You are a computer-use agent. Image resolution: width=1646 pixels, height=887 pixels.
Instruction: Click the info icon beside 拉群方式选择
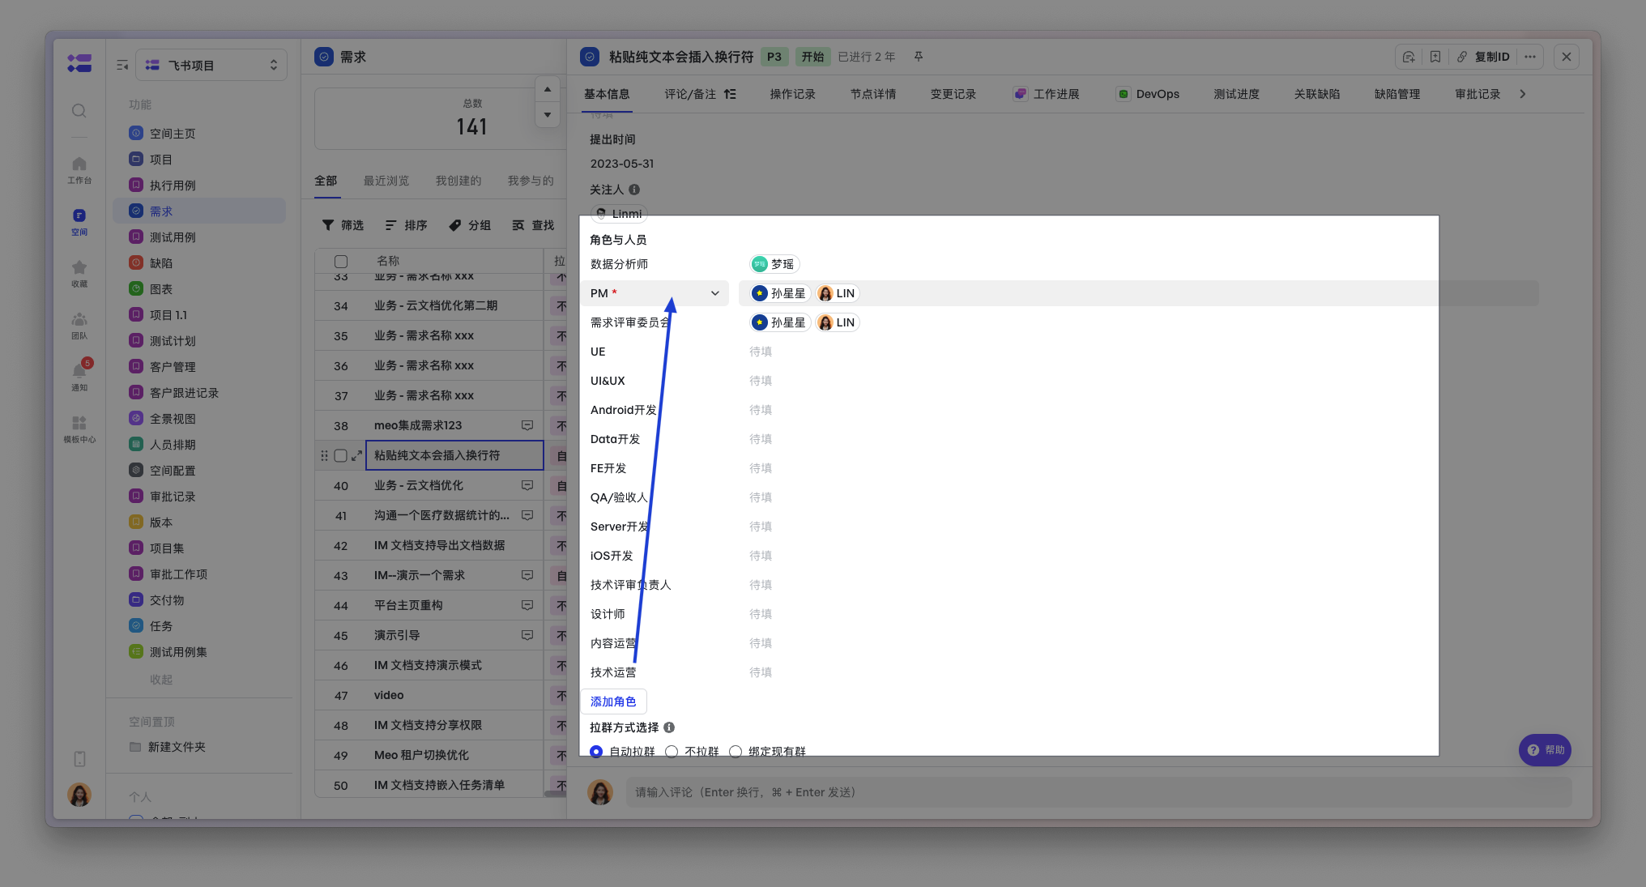[x=669, y=727]
